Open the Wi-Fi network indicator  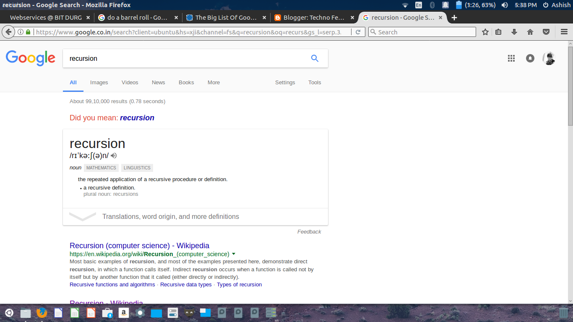[x=405, y=5]
